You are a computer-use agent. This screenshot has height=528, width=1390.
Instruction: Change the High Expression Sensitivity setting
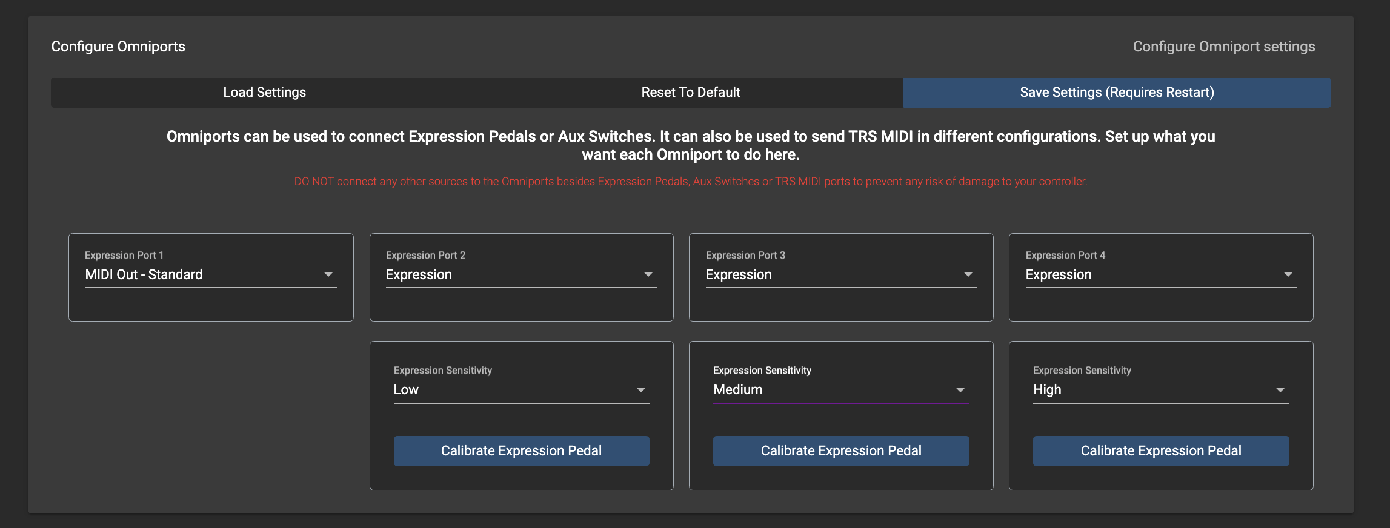pos(1152,390)
